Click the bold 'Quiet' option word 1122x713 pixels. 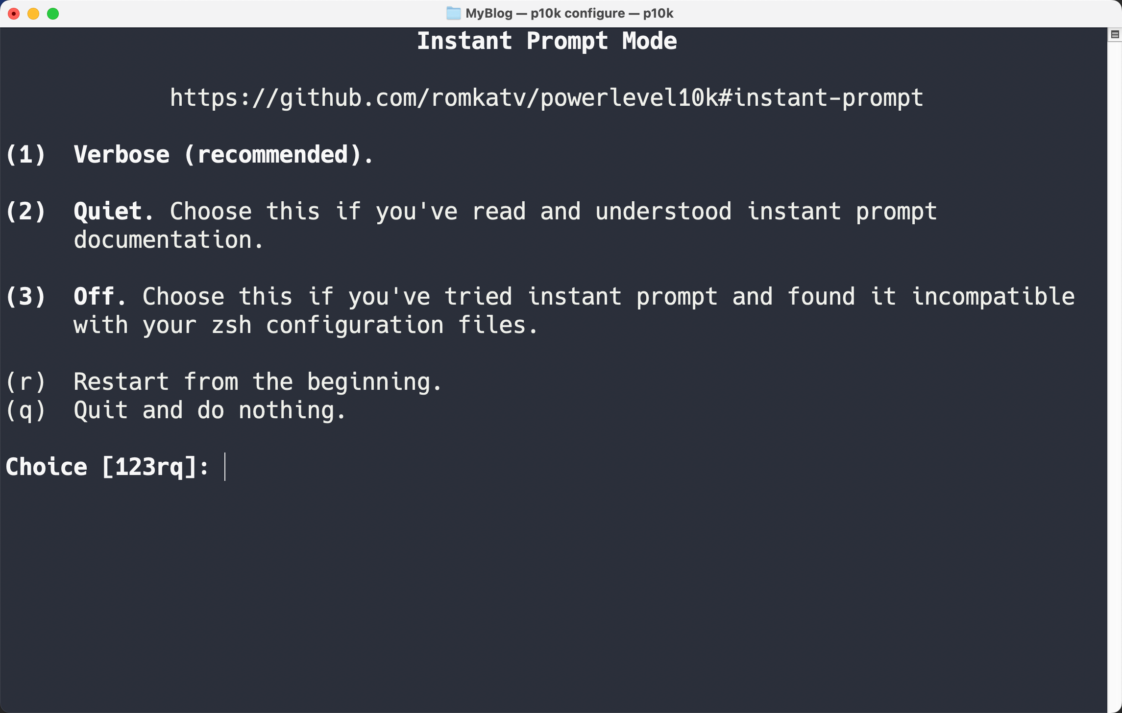pos(108,212)
